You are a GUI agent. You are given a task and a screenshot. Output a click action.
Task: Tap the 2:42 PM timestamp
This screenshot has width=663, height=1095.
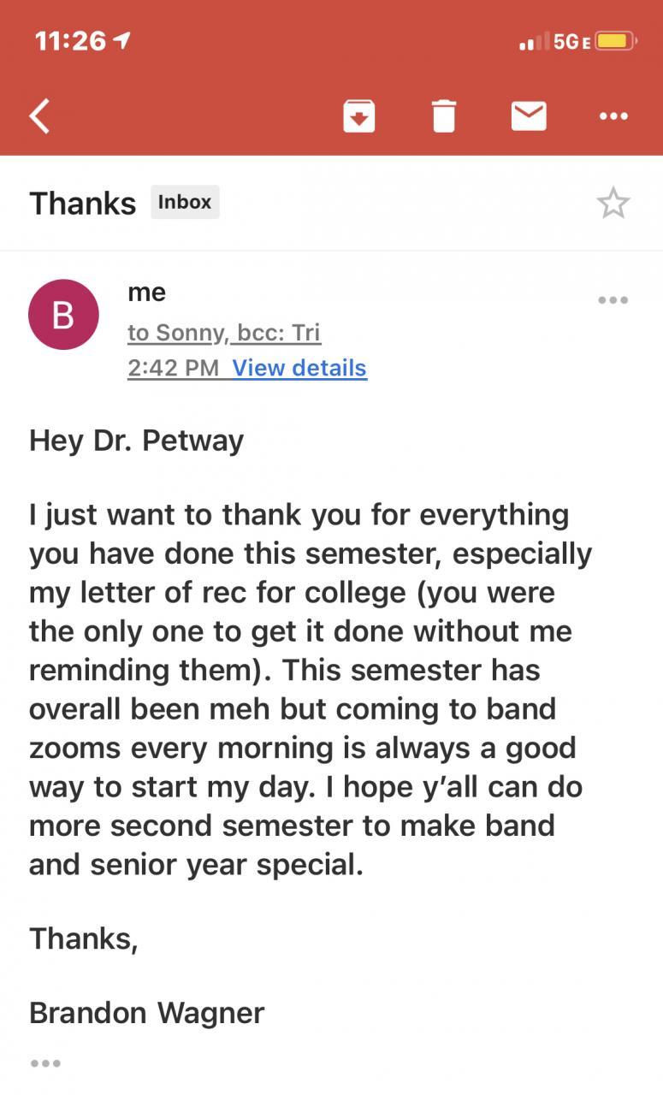(x=174, y=368)
